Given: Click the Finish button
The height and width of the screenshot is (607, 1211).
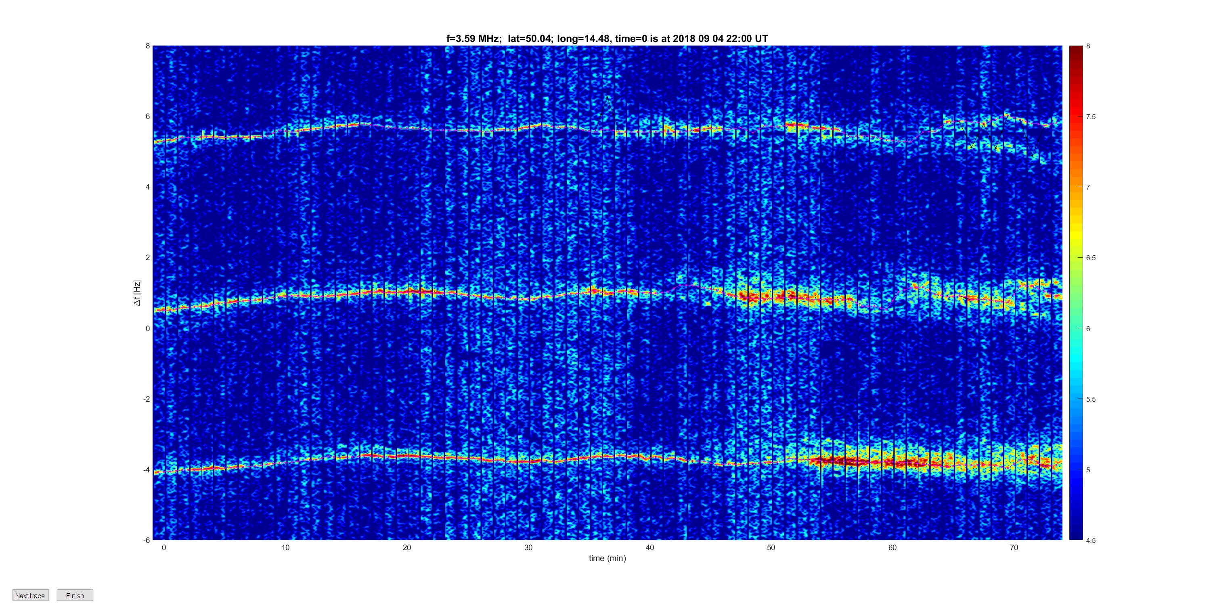Looking at the screenshot, I should [x=75, y=595].
